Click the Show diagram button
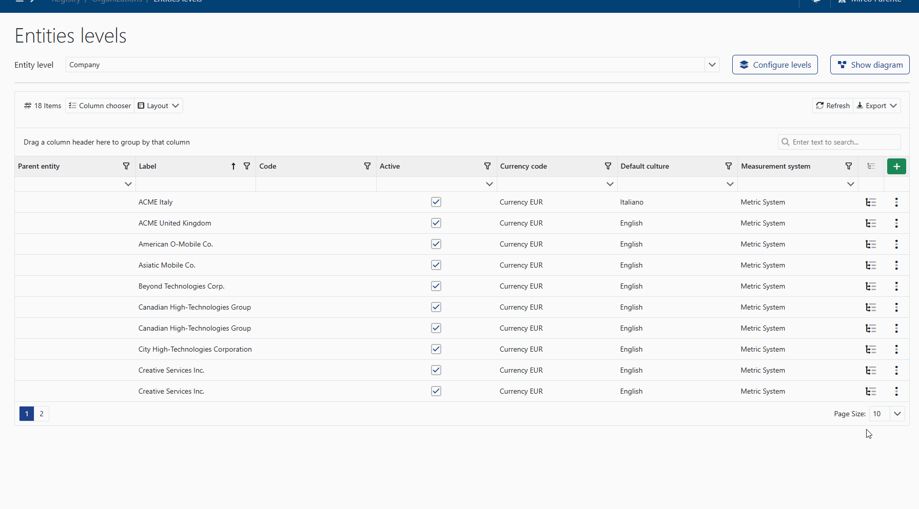The image size is (919, 509). pos(869,65)
